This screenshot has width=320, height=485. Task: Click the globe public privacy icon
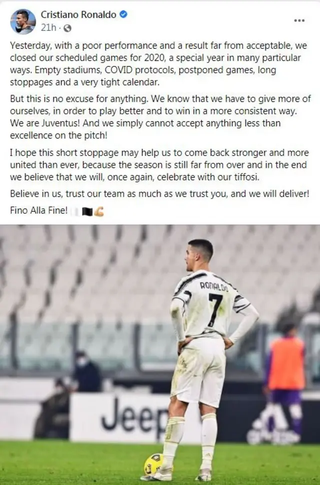coord(67,28)
